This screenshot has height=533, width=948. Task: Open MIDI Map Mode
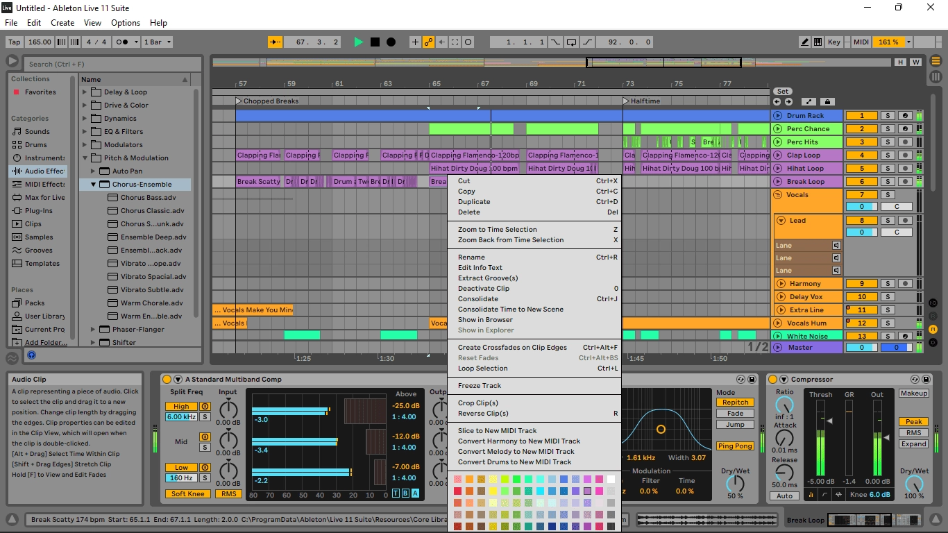coord(861,42)
